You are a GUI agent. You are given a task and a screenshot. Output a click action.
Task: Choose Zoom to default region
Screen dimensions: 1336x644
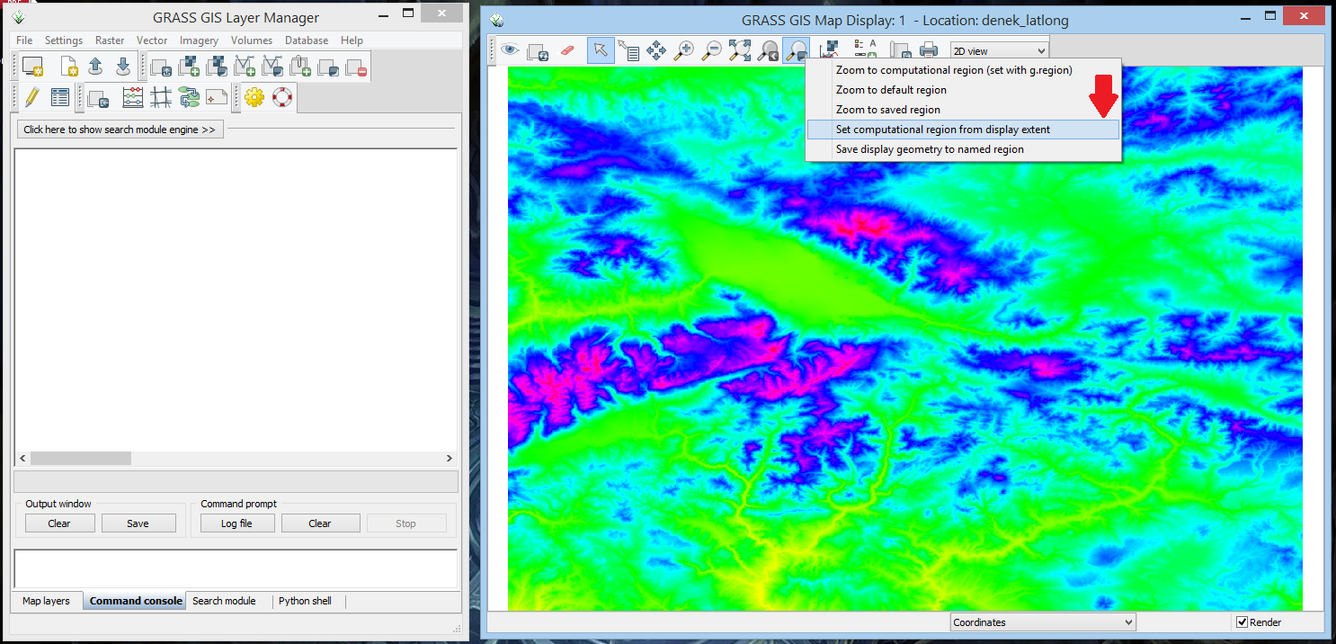963,90
